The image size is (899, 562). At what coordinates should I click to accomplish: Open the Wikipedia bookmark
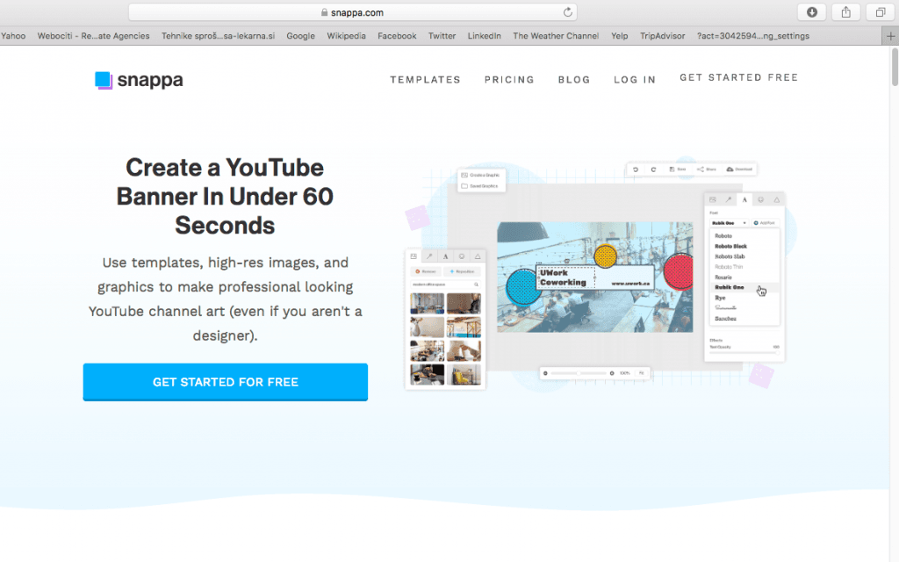346,36
